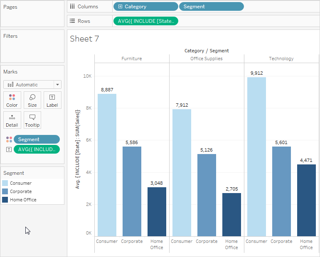Screen dimensions: 320x257
Task: Expand the Category pill plus icon
Action: [x=120, y=7]
